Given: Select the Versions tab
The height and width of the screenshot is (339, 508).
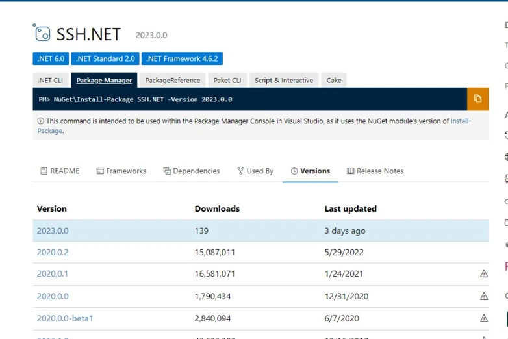Looking at the screenshot, I should click(x=310, y=171).
